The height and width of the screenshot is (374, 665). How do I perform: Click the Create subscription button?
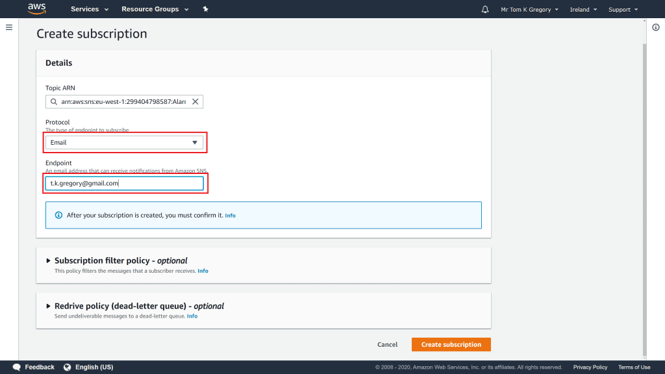[x=451, y=345]
